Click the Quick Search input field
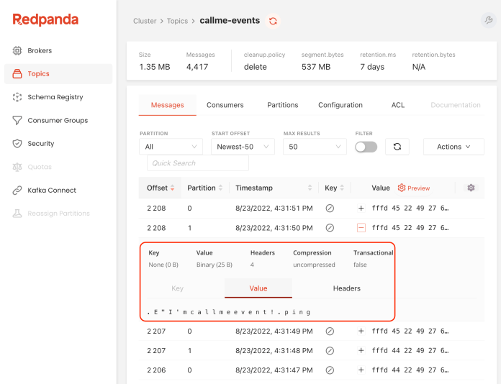Viewport: 501px width, 384px height. pyautogui.click(x=197, y=163)
